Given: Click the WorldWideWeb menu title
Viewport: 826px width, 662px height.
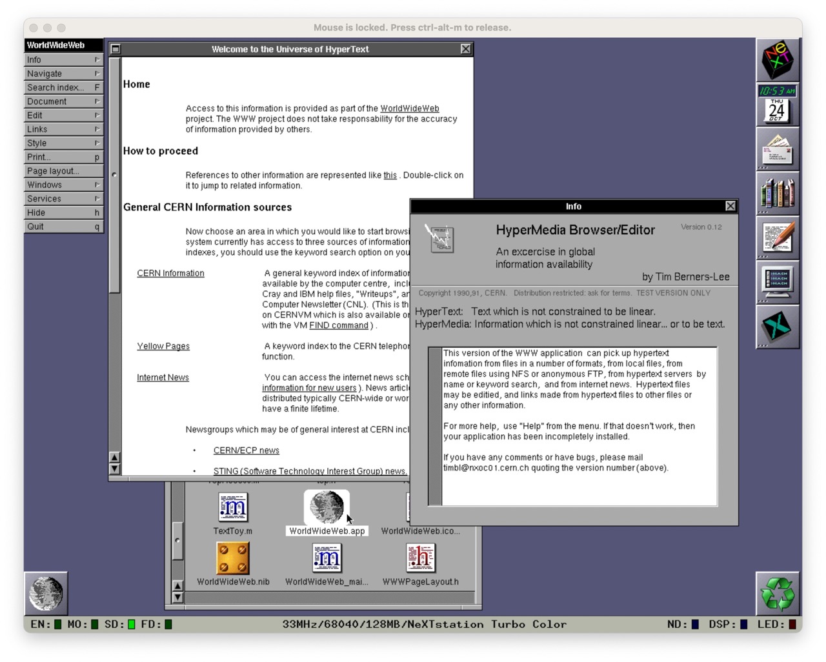Looking at the screenshot, I should click(63, 45).
